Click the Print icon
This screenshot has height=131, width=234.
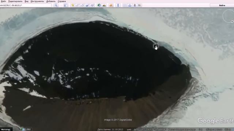(x=130, y=5)
